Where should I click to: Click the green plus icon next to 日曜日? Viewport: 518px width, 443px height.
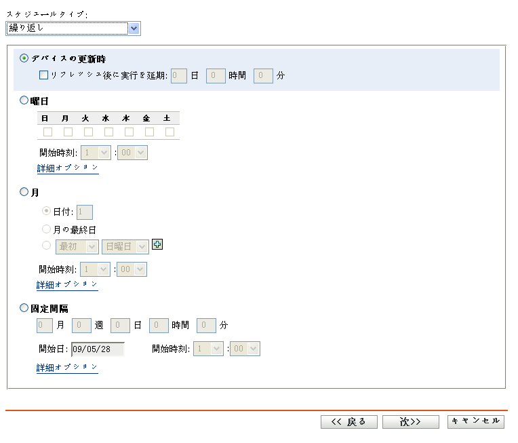tap(157, 245)
